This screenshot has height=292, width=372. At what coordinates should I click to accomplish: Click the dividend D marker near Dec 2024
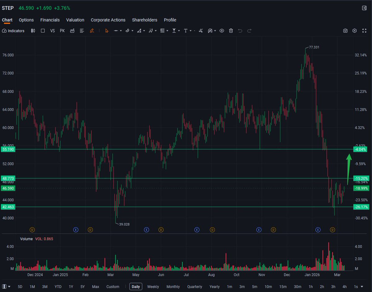[x=32, y=230]
